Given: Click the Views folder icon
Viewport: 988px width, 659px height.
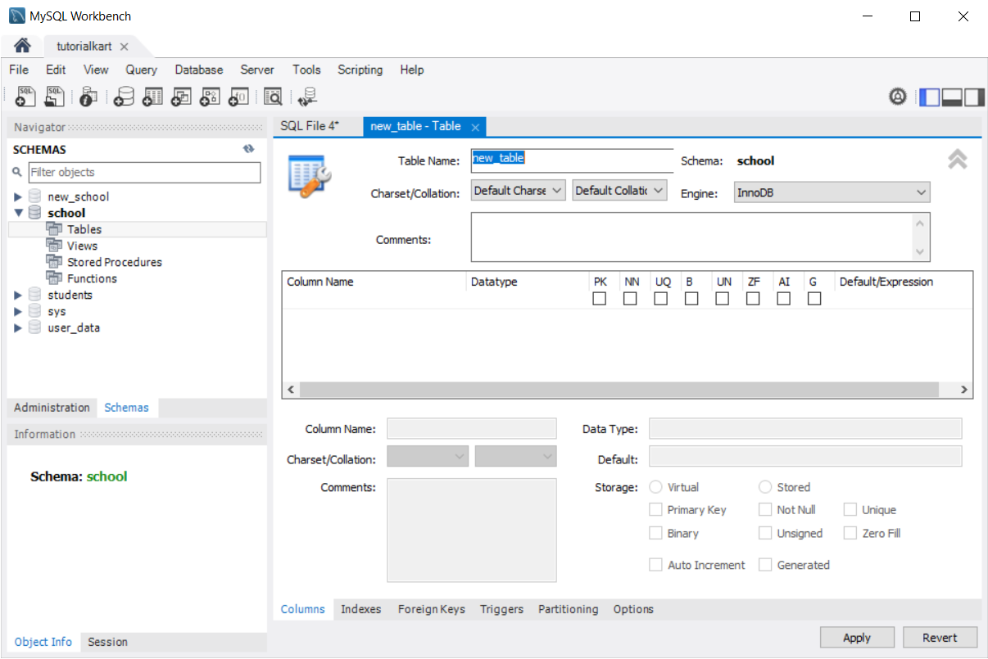Looking at the screenshot, I should coord(54,246).
